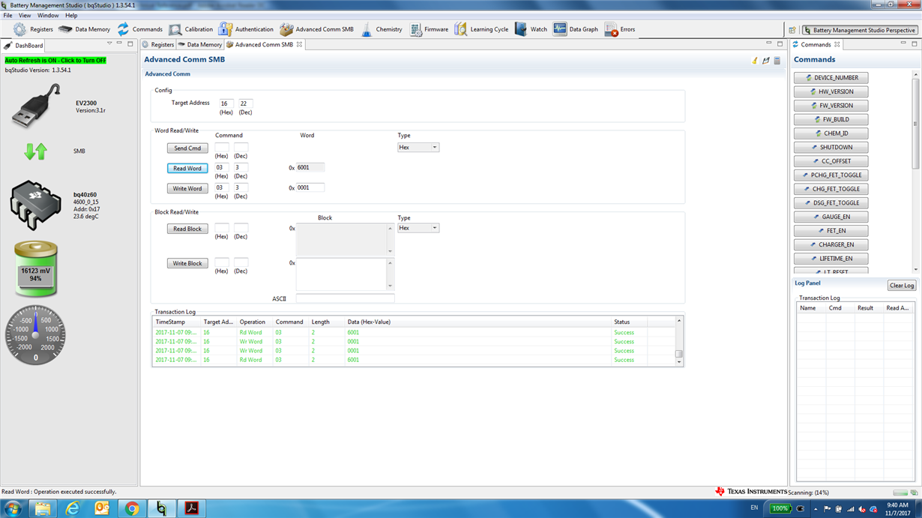Click the EV2300 USB adapter icon
Image resolution: width=922 pixels, height=518 pixels.
tap(36, 106)
